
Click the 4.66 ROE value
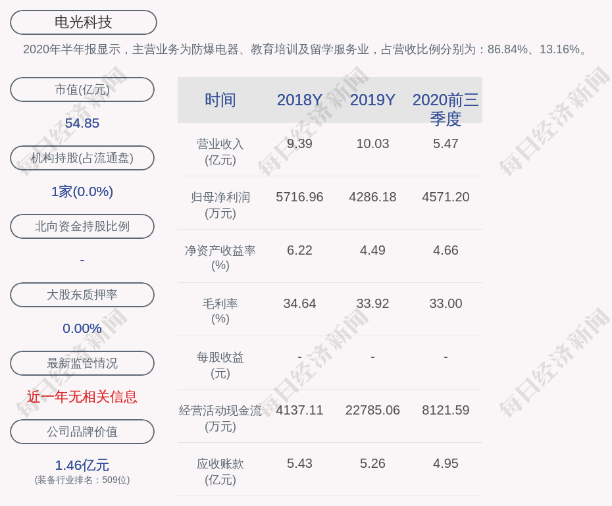pyautogui.click(x=446, y=250)
